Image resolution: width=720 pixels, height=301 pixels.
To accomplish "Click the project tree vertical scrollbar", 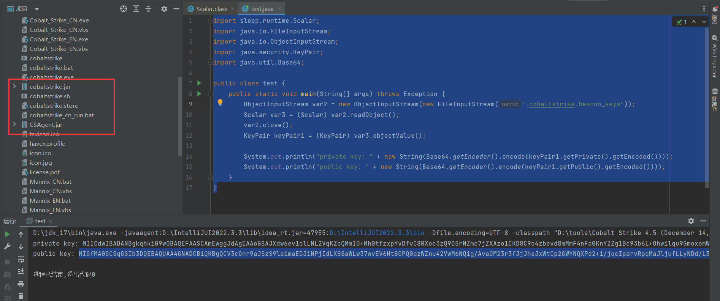I will pos(180,117).
